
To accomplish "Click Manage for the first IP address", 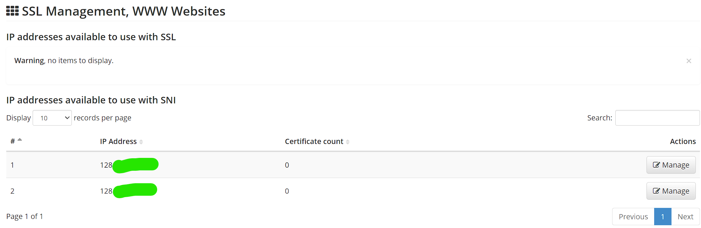I will point(671,165).
